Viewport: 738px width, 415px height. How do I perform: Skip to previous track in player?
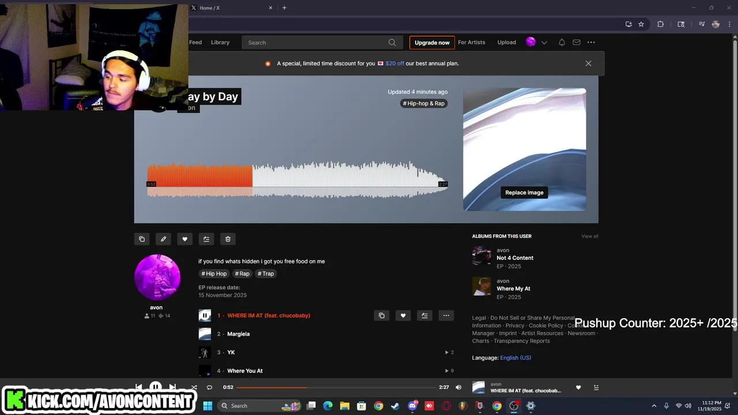tap(138, 387)
